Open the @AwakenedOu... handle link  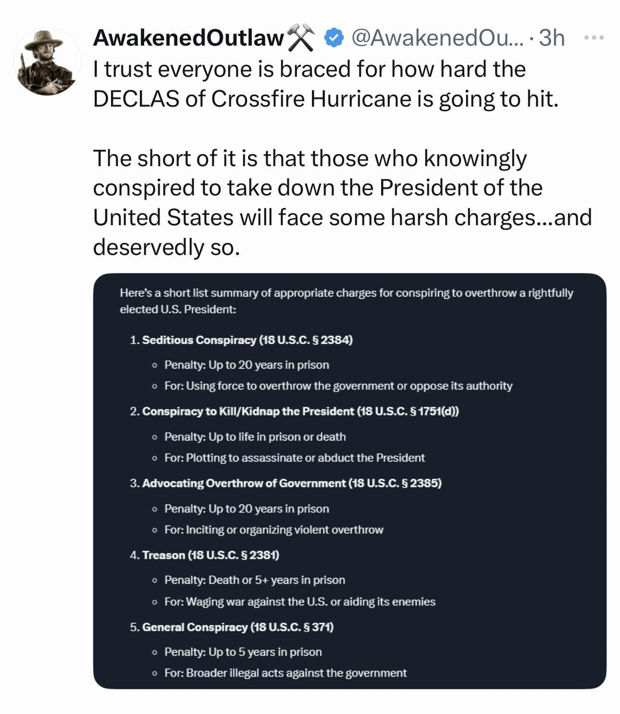pyautogui.click(x=438, y=38)
